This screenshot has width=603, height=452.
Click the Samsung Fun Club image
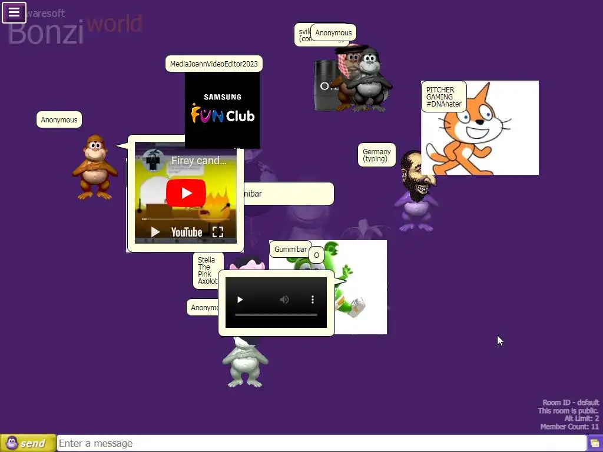[222, 110]
